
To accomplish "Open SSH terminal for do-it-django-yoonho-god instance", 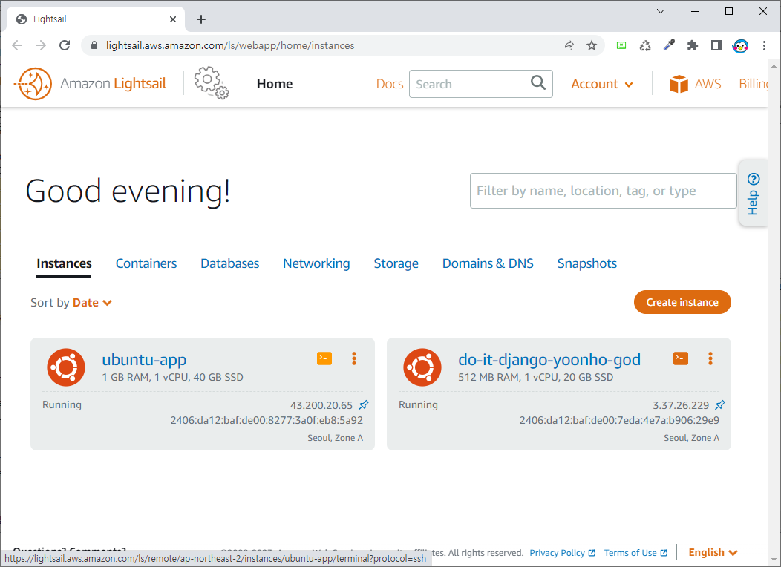I will coord(680,358).
